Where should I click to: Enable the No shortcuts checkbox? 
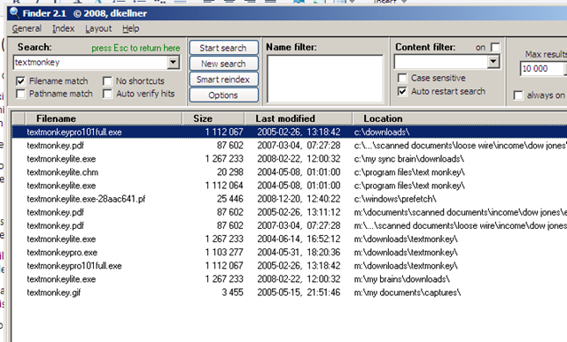coord(107,80)
